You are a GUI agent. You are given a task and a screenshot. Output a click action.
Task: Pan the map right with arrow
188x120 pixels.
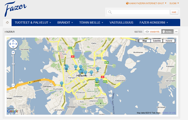click(x=16, y=44)
